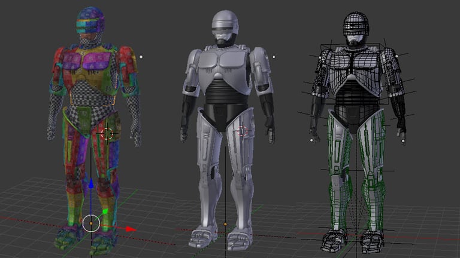Grab the red X-axis gizmo arrow
Image resolution: width=460 pixels, height=258 pixels.
[x=131, y=229]
